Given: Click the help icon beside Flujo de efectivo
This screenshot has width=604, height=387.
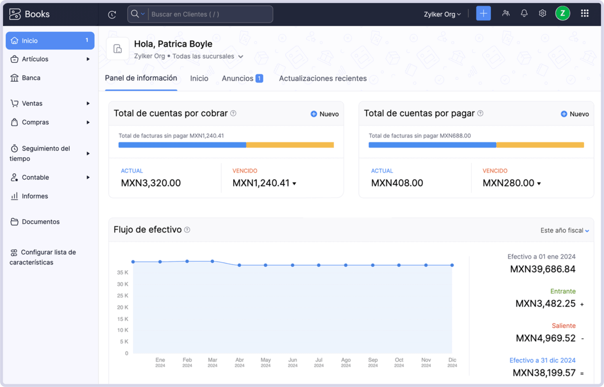Looking at the screenshot, I should (187, 230).
